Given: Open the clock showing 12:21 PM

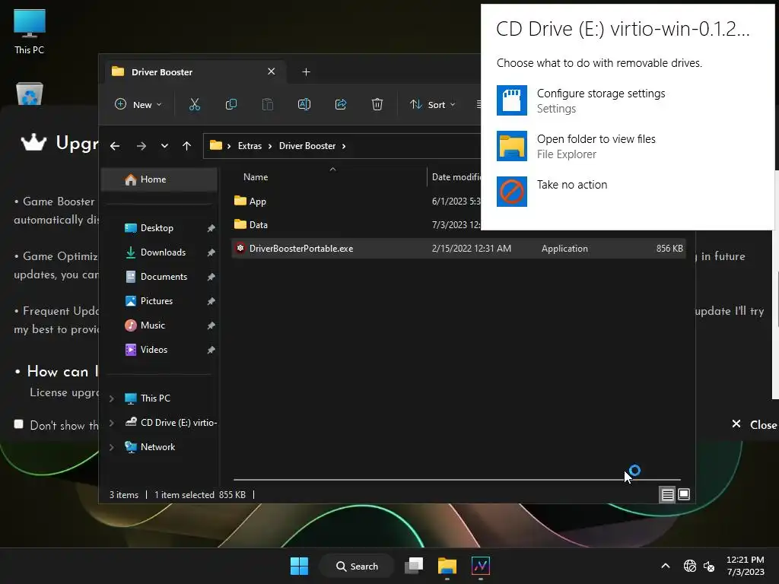Looking at the screenshot, I should point(746,566).
